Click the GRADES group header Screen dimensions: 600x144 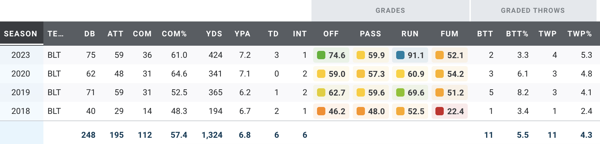pyautogui.click(x=390, y=10)
